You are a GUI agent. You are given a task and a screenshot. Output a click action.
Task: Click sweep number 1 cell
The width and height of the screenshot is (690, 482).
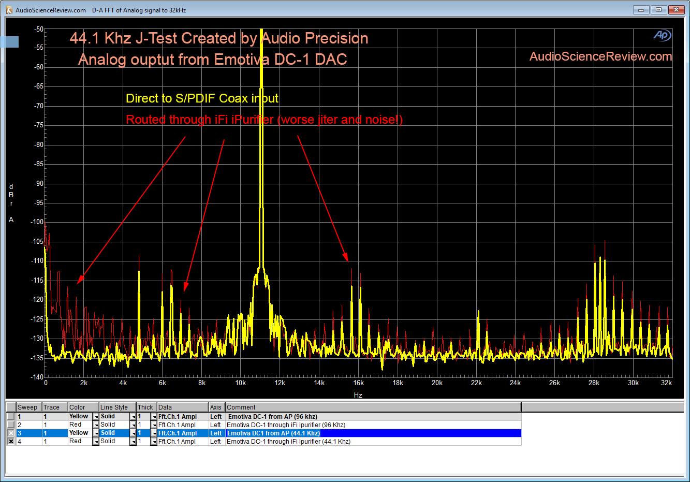29,417
